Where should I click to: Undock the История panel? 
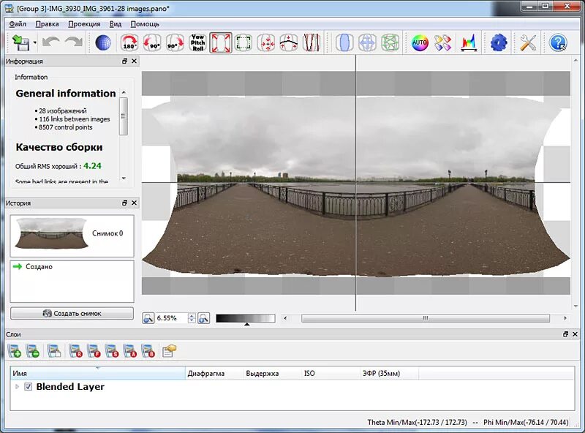125,203
